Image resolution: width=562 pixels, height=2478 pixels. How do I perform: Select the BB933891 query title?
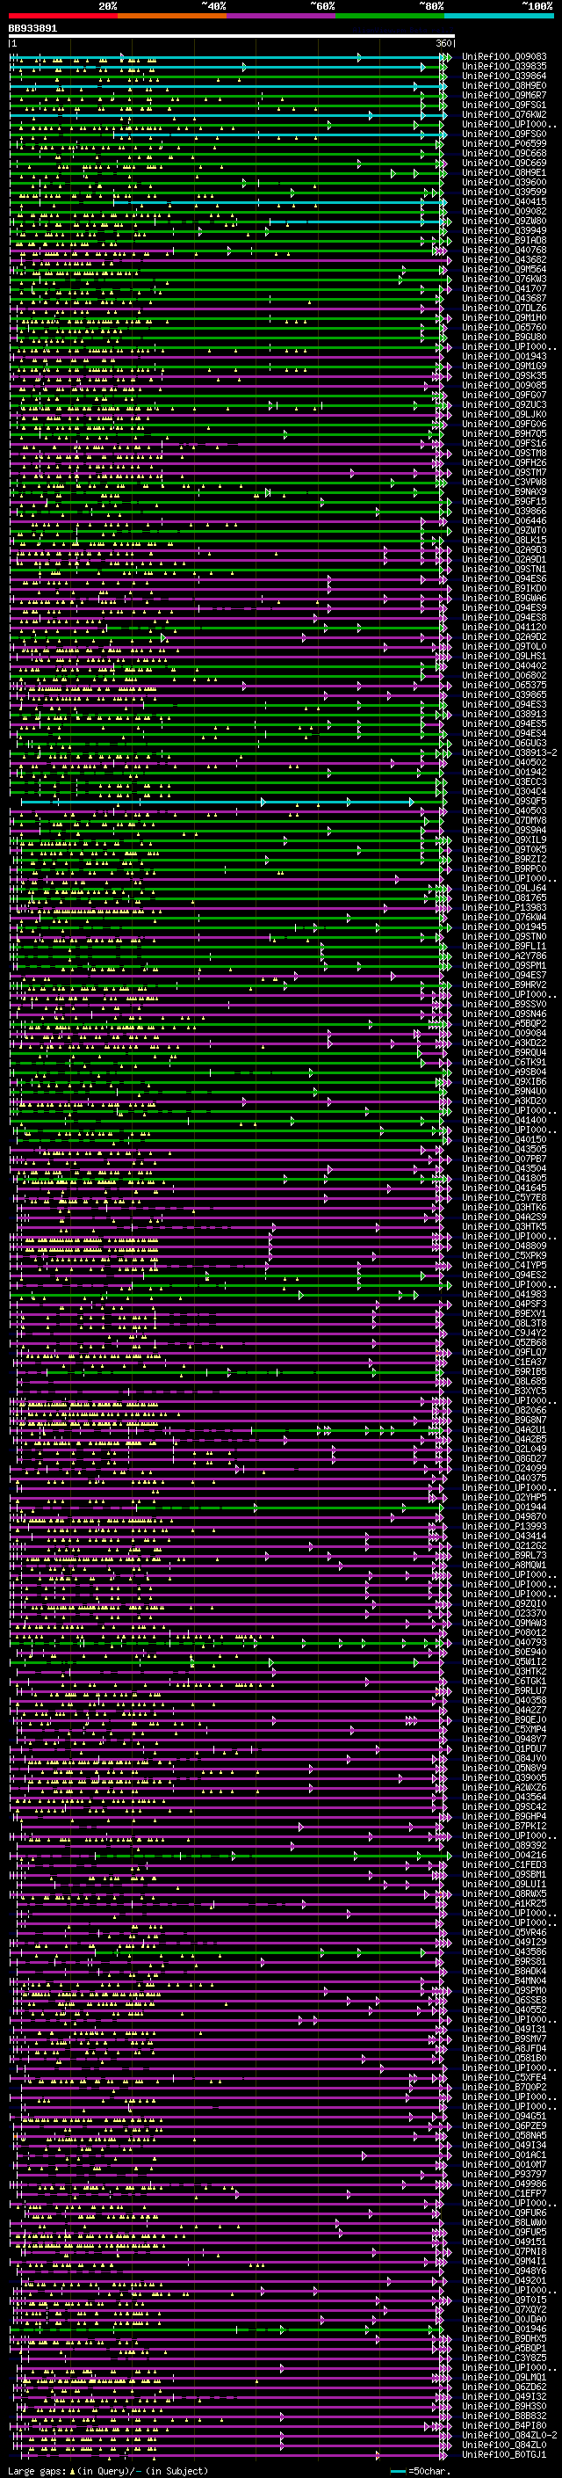(32, 29)
